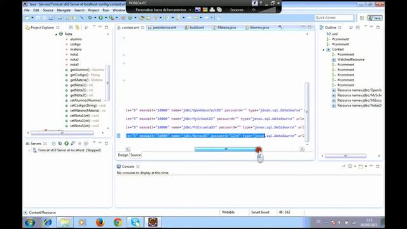Select Resource name=jdbc/MiEscu in Outline

357,101
